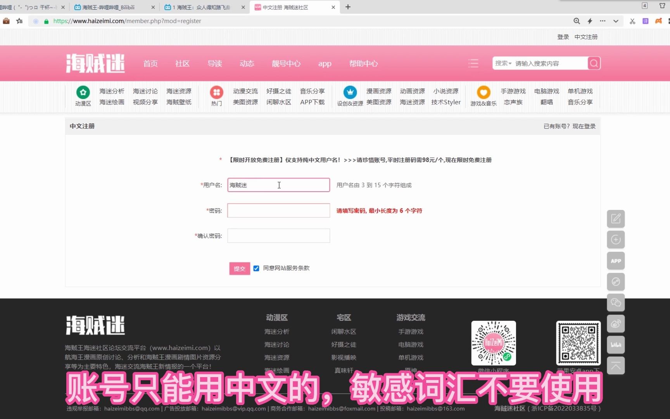The height and width of the screenshot is (419, 670).
Task: Open the APP下载 link in category bar
Action: 312,102
